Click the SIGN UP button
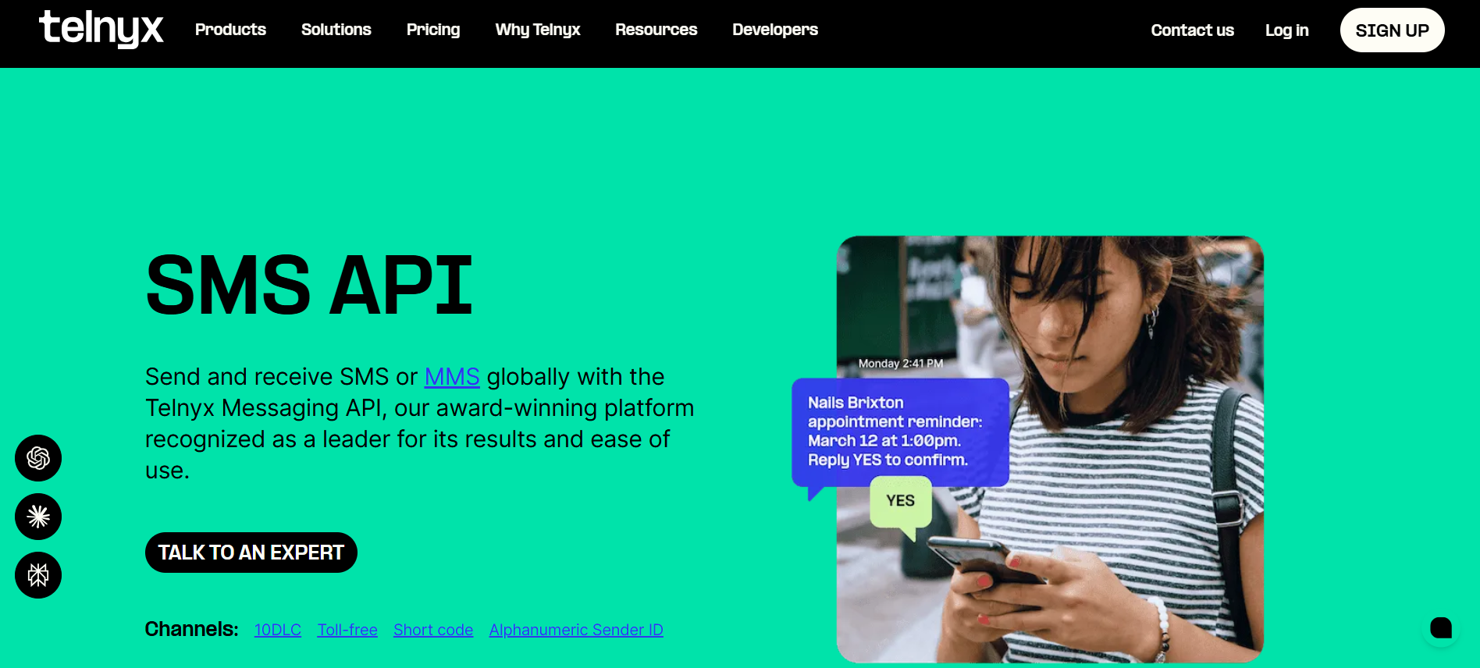The height and width of the screenshot is (668, 1480). [x=1393, y=30]
